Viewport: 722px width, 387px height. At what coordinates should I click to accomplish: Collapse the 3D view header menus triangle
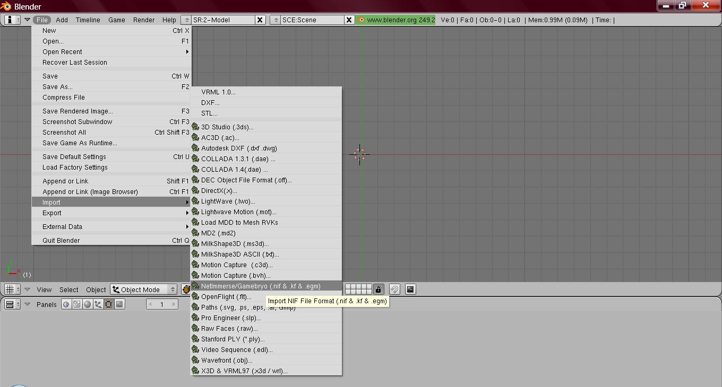[27, 289]
